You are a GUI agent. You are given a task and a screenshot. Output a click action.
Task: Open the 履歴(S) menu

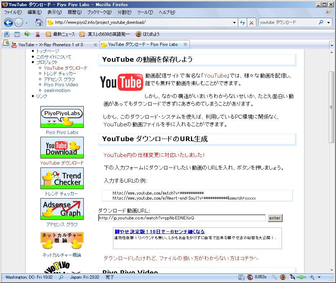pyautogui.click(x=75, y=12)
